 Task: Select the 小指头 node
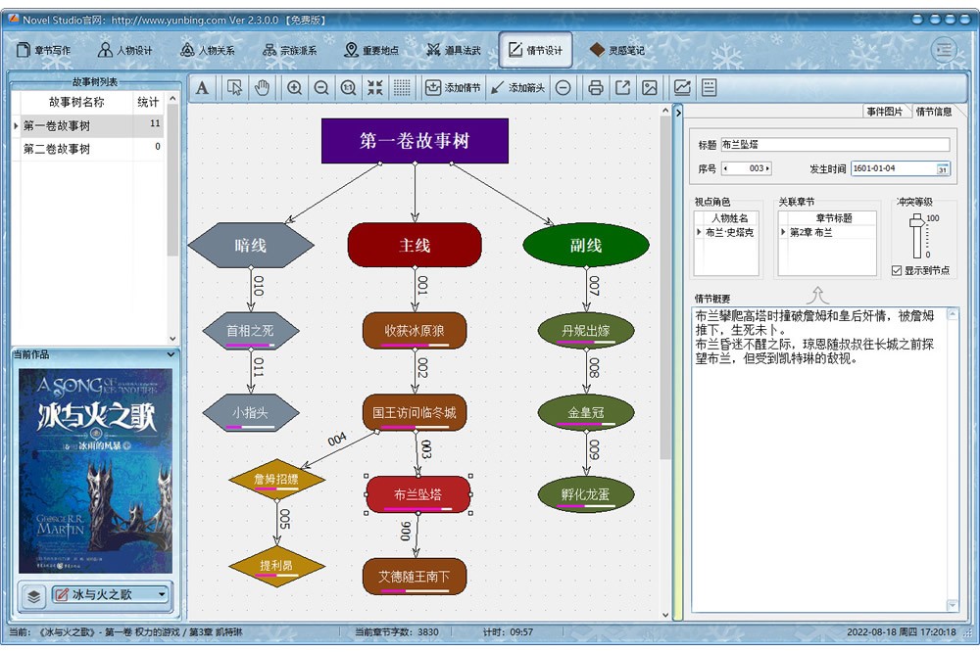pos(251,413)
